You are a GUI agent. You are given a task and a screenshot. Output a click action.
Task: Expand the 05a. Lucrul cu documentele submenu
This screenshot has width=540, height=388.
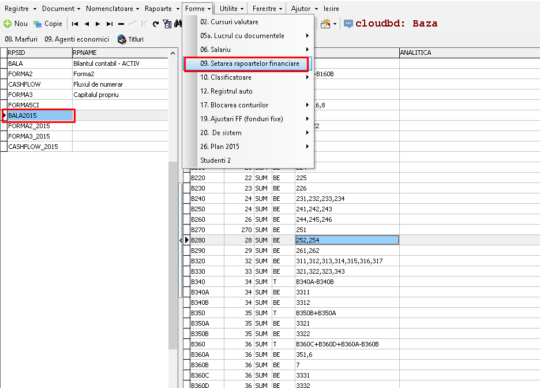pos(255,36)
